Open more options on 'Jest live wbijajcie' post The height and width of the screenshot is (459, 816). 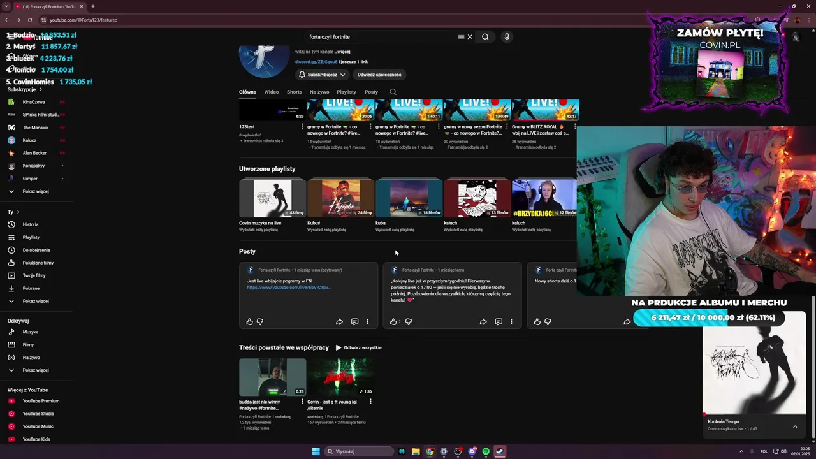tap(367, 322)
